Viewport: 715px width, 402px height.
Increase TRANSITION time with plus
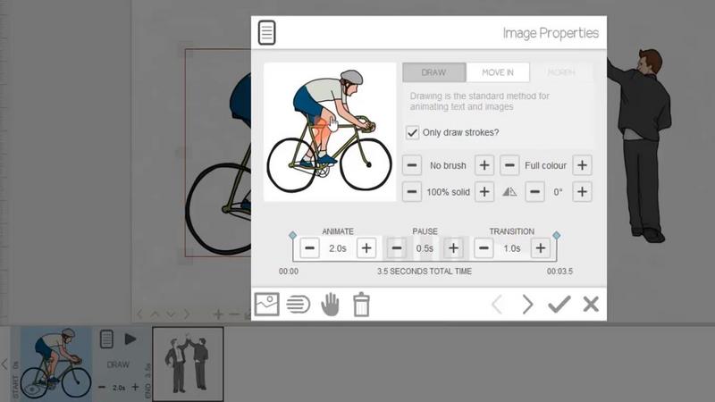coord(541,248)
